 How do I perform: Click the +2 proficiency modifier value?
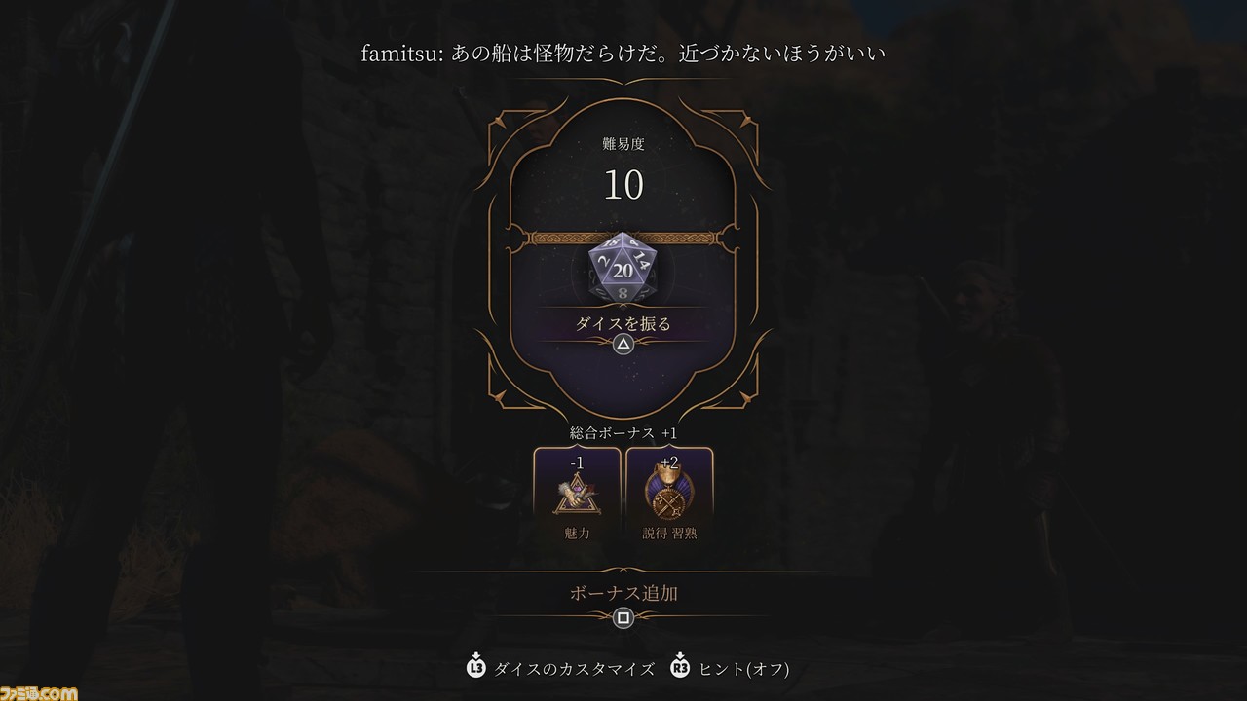669,461
